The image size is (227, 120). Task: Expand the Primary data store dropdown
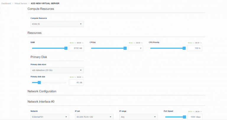(57, 70)
